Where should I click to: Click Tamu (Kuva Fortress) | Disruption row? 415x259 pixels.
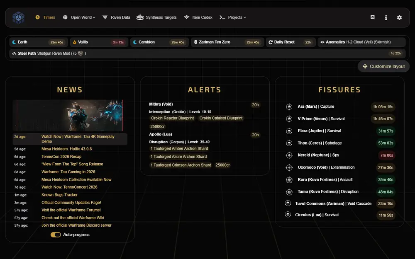point(340,191)
